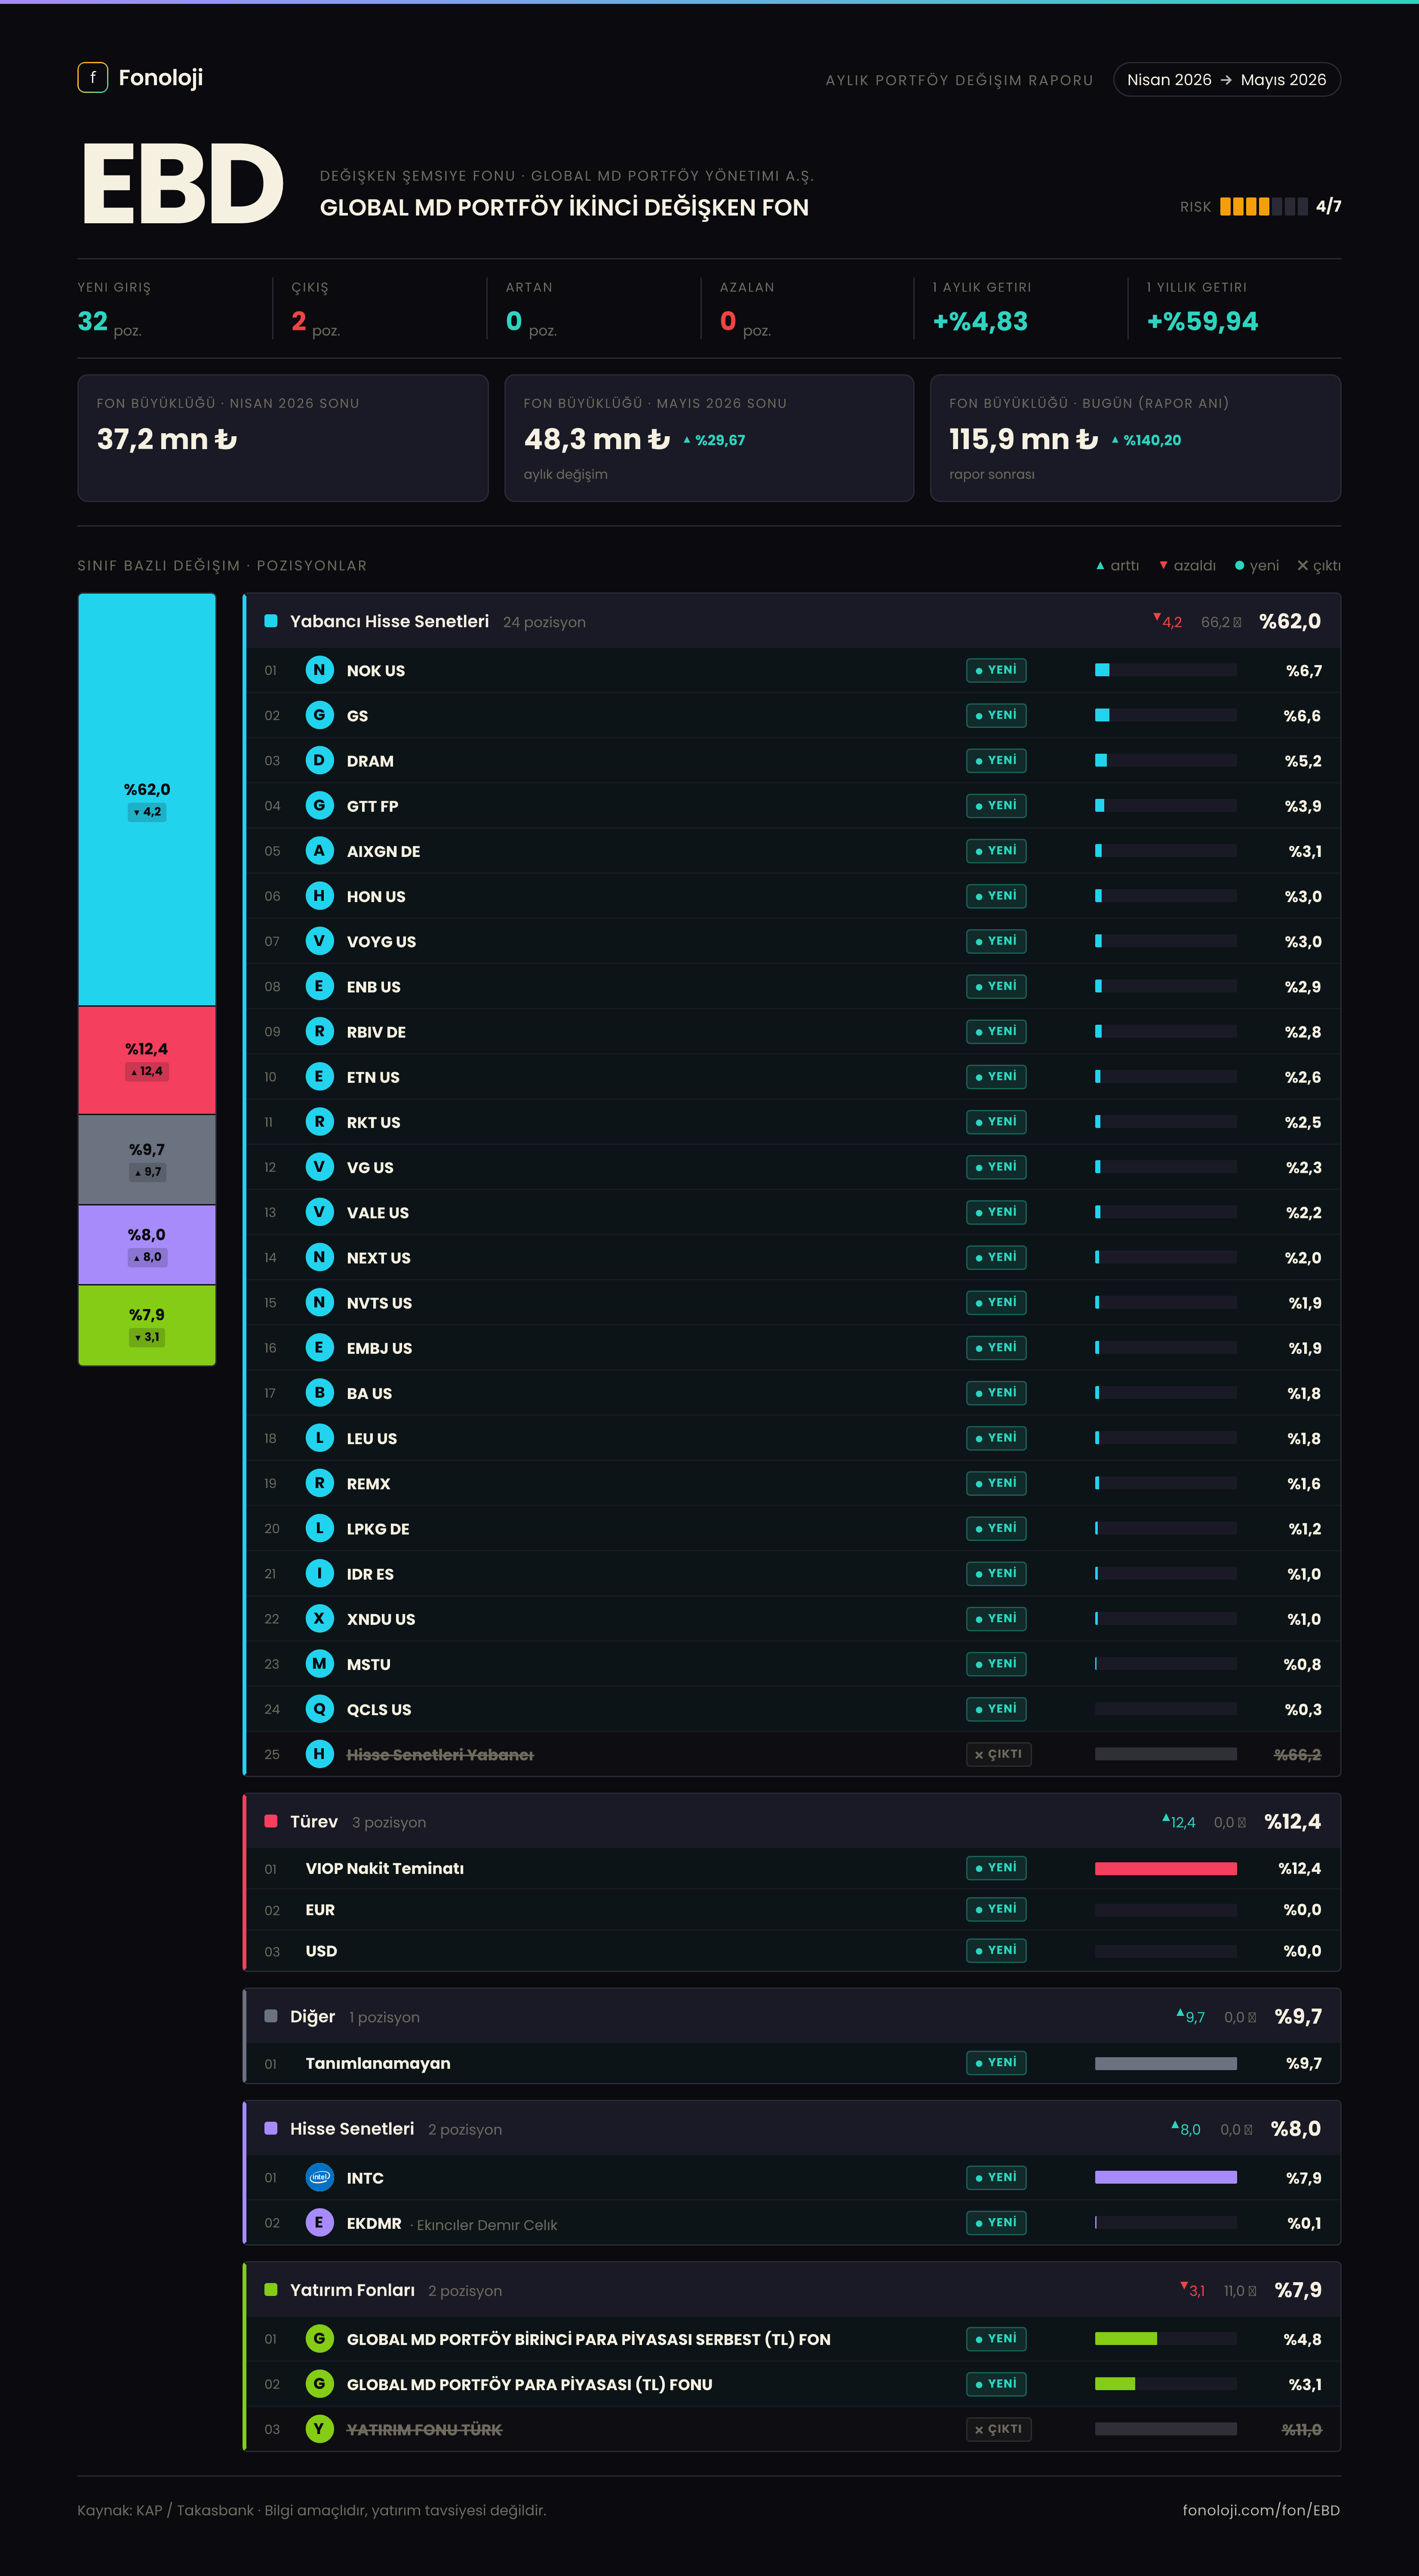Click the Fonoloji logo icon
This screenshot has height=2576, width=1419.
(x=93, y=77)
